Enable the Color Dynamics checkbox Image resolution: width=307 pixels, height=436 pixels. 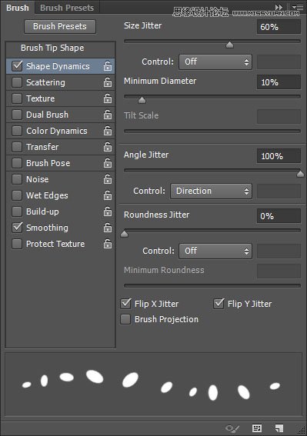(x=17, y=131)
